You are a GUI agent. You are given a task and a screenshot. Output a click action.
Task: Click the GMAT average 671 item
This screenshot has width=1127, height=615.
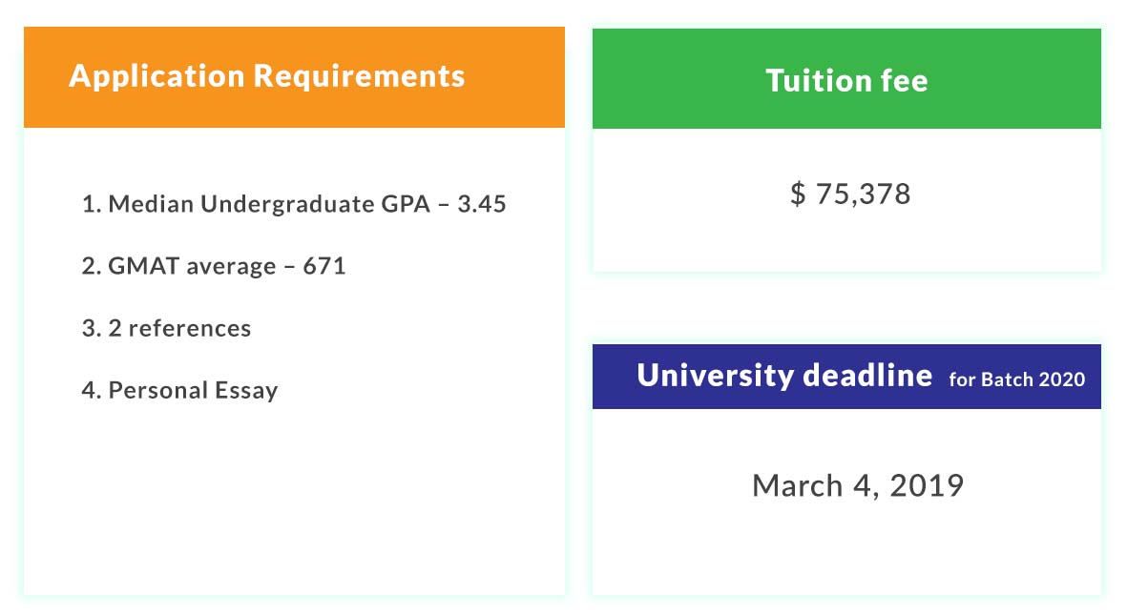coord(214,267)
